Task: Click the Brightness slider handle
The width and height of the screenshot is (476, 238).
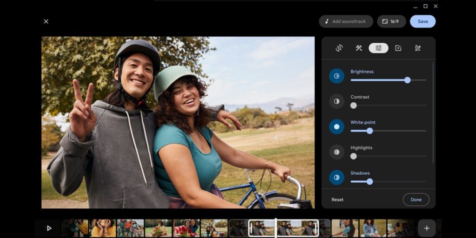Action: 407,80
